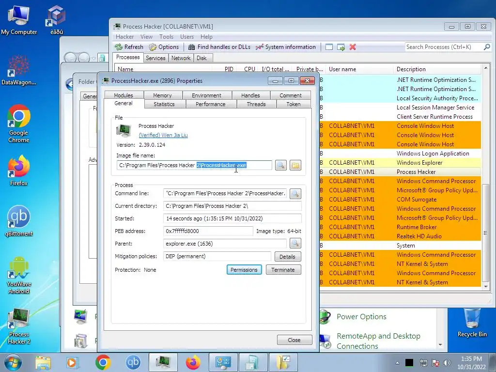Open Comment tab in Properties dialog

[x=291, y=95]
